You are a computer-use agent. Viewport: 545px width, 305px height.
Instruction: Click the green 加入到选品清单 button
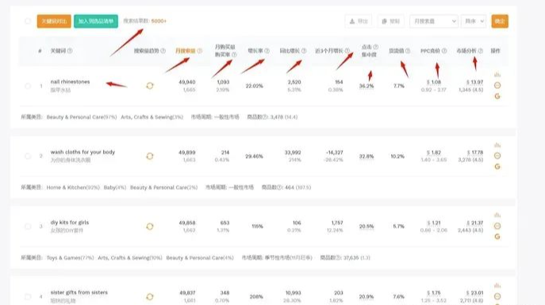pyautogui.click(x=96, y=21)
